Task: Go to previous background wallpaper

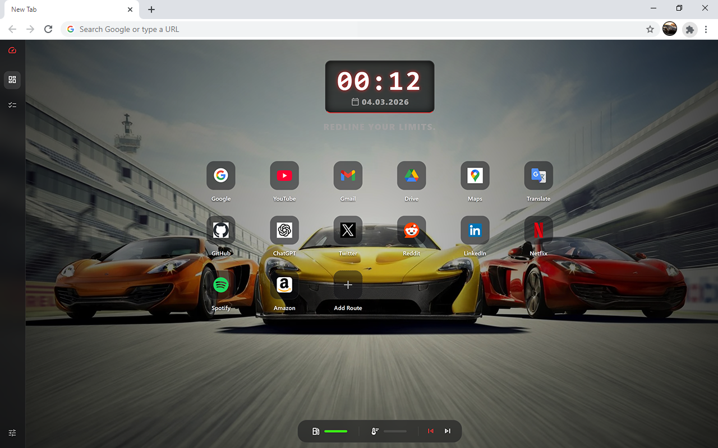Action: click(x=431, y=431)
